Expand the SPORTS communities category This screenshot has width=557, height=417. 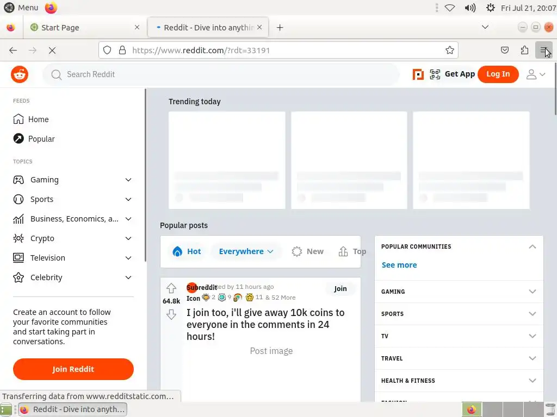tap(459, 314)
